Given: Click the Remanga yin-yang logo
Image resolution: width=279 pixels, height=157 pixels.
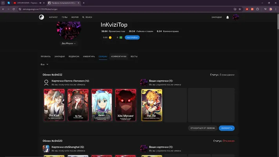Looking at the screenshot, I should tap(42, 17).
